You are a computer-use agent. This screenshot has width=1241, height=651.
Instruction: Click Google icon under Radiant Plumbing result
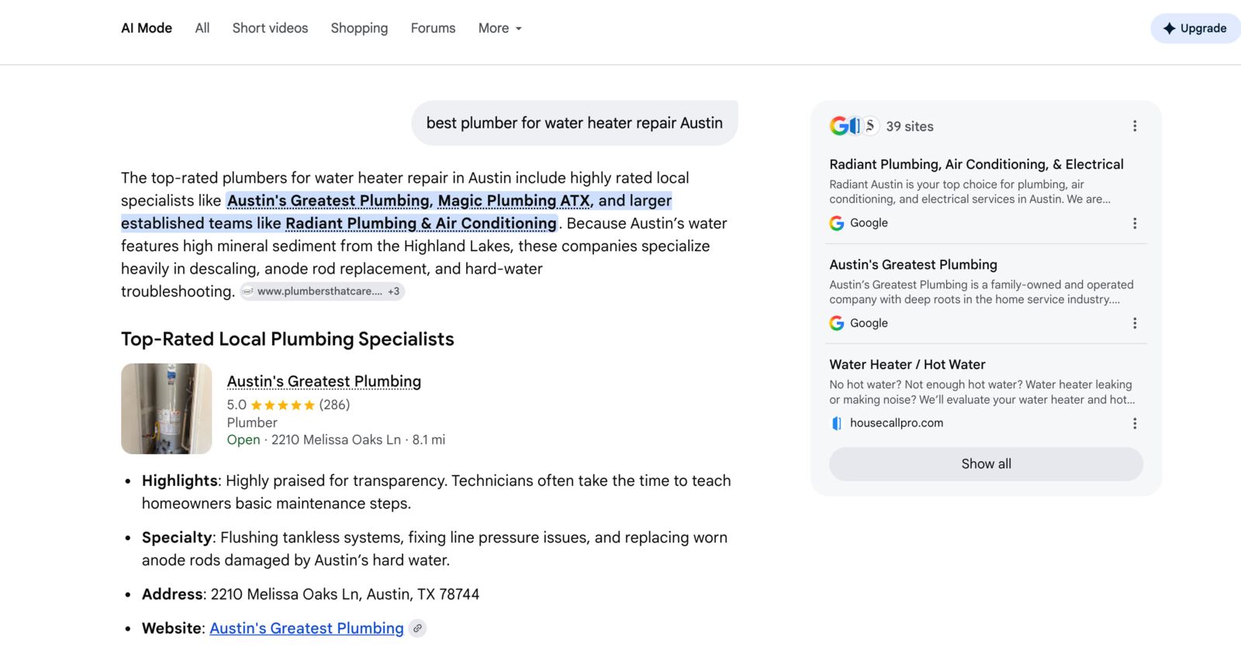point(837,223)
